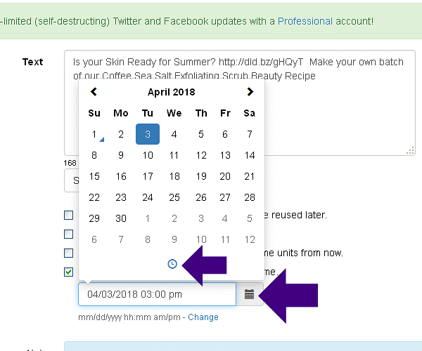
Task: Click the checked schedule time checkbox
Action: (x=69, y=272)
